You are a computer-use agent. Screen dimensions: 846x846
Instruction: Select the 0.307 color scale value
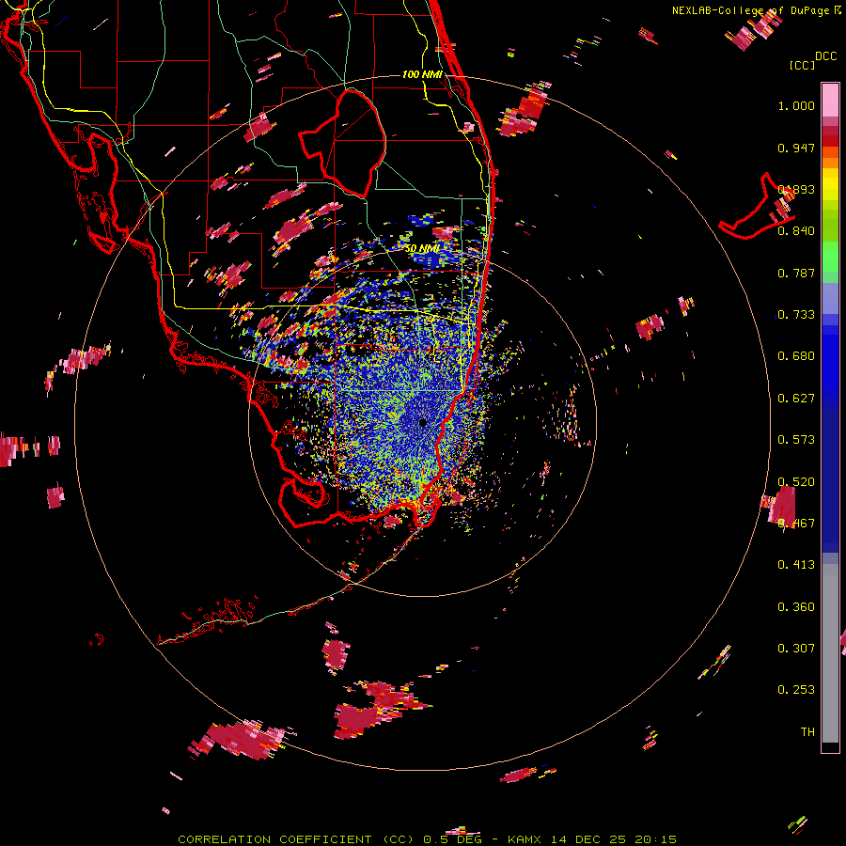(796, 649)
